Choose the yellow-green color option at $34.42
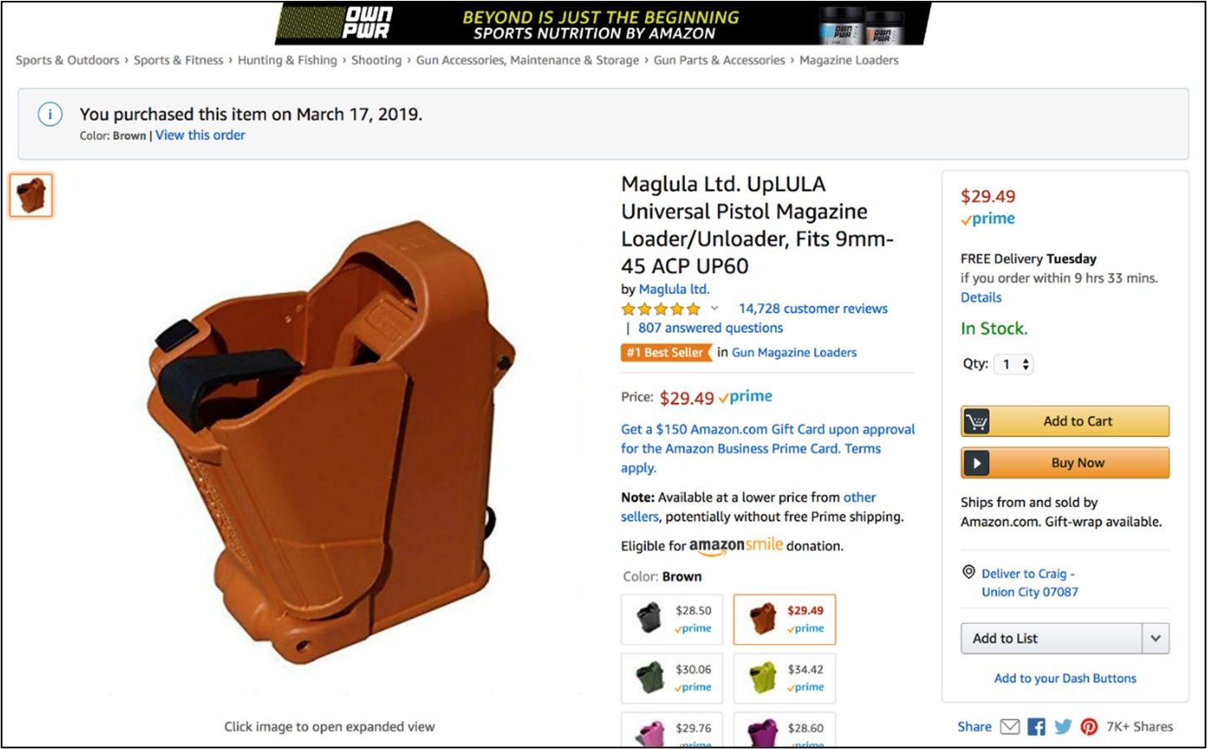The width and height of the screenshot is (1207, 749). tap(784, 678)
